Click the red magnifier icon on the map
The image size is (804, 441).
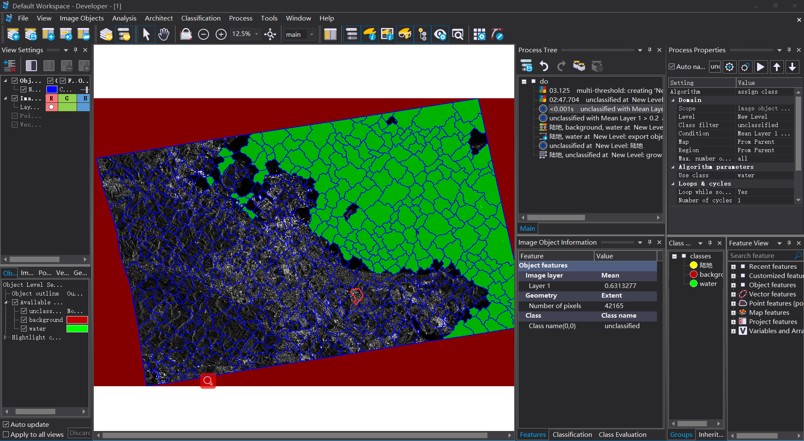pyautogui.click(x=208, y=381)
